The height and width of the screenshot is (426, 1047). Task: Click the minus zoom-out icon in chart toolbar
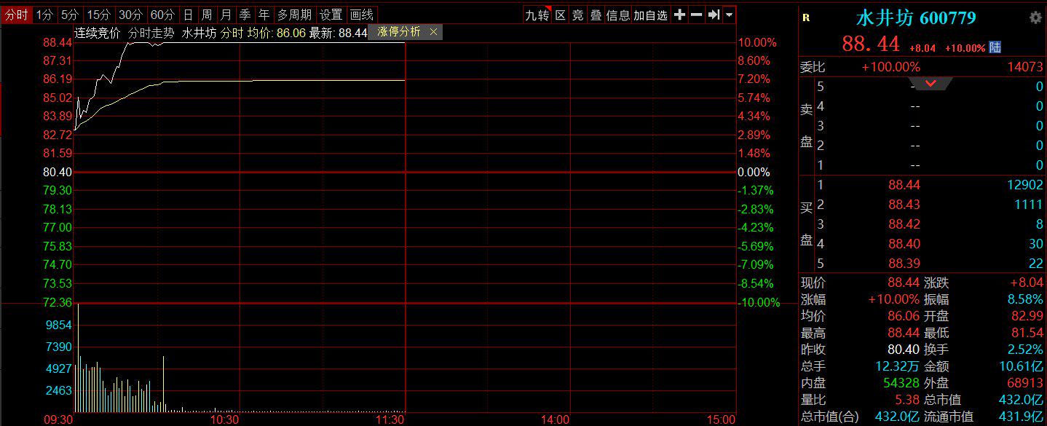coord(696,15)
